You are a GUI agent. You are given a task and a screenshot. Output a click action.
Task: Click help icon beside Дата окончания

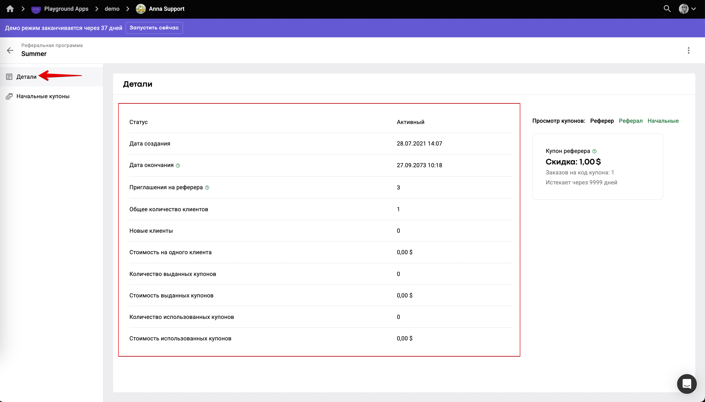[178, 166]
